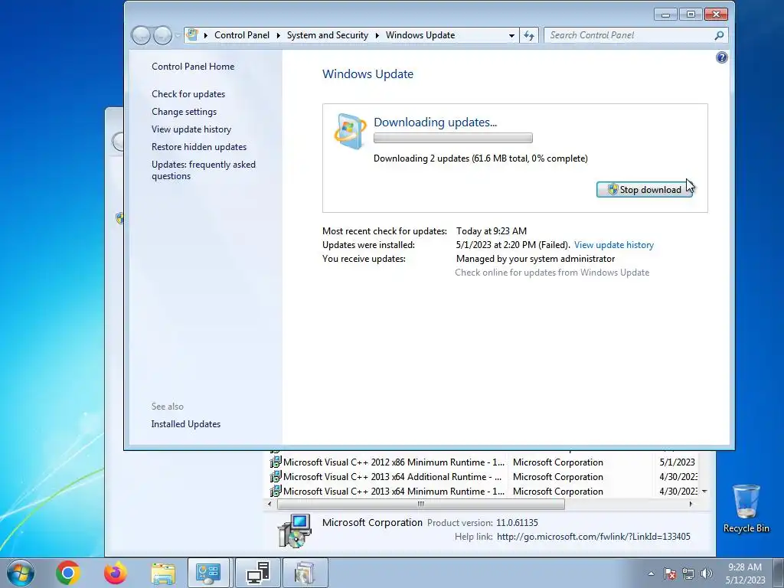Screen dimensions: 784x588
Task: Click installer icon of 2012 x86 Minimum Runtime
Action: tap(275, 462)
